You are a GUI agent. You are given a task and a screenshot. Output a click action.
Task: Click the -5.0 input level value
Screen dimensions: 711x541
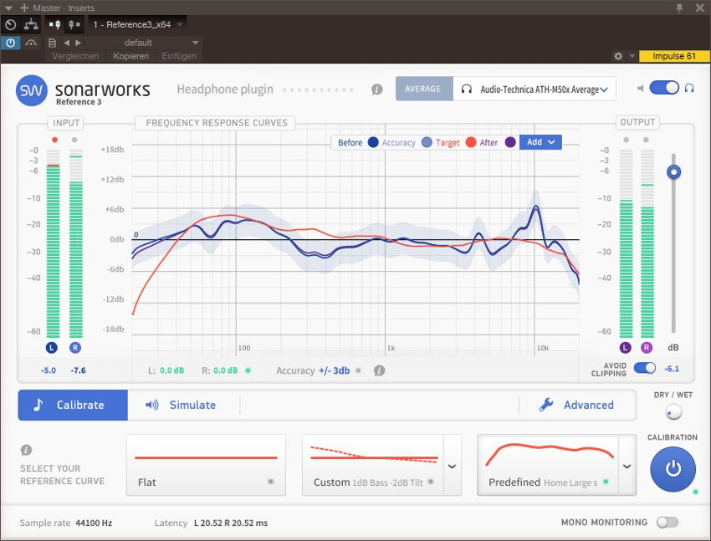point(49,370)
